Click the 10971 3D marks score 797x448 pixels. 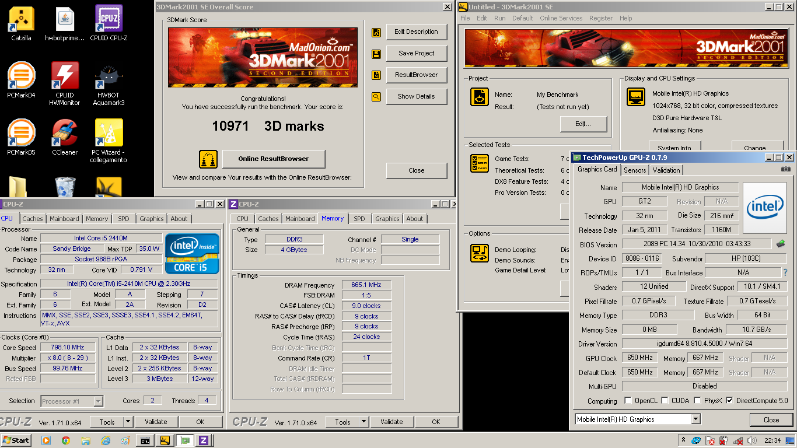coord(268,126)
